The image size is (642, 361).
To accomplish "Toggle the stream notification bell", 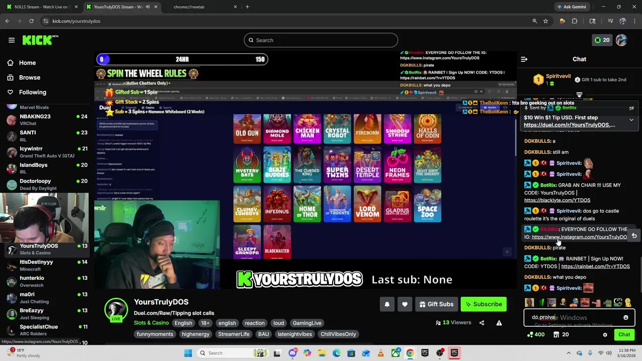I will pos(387,304).
